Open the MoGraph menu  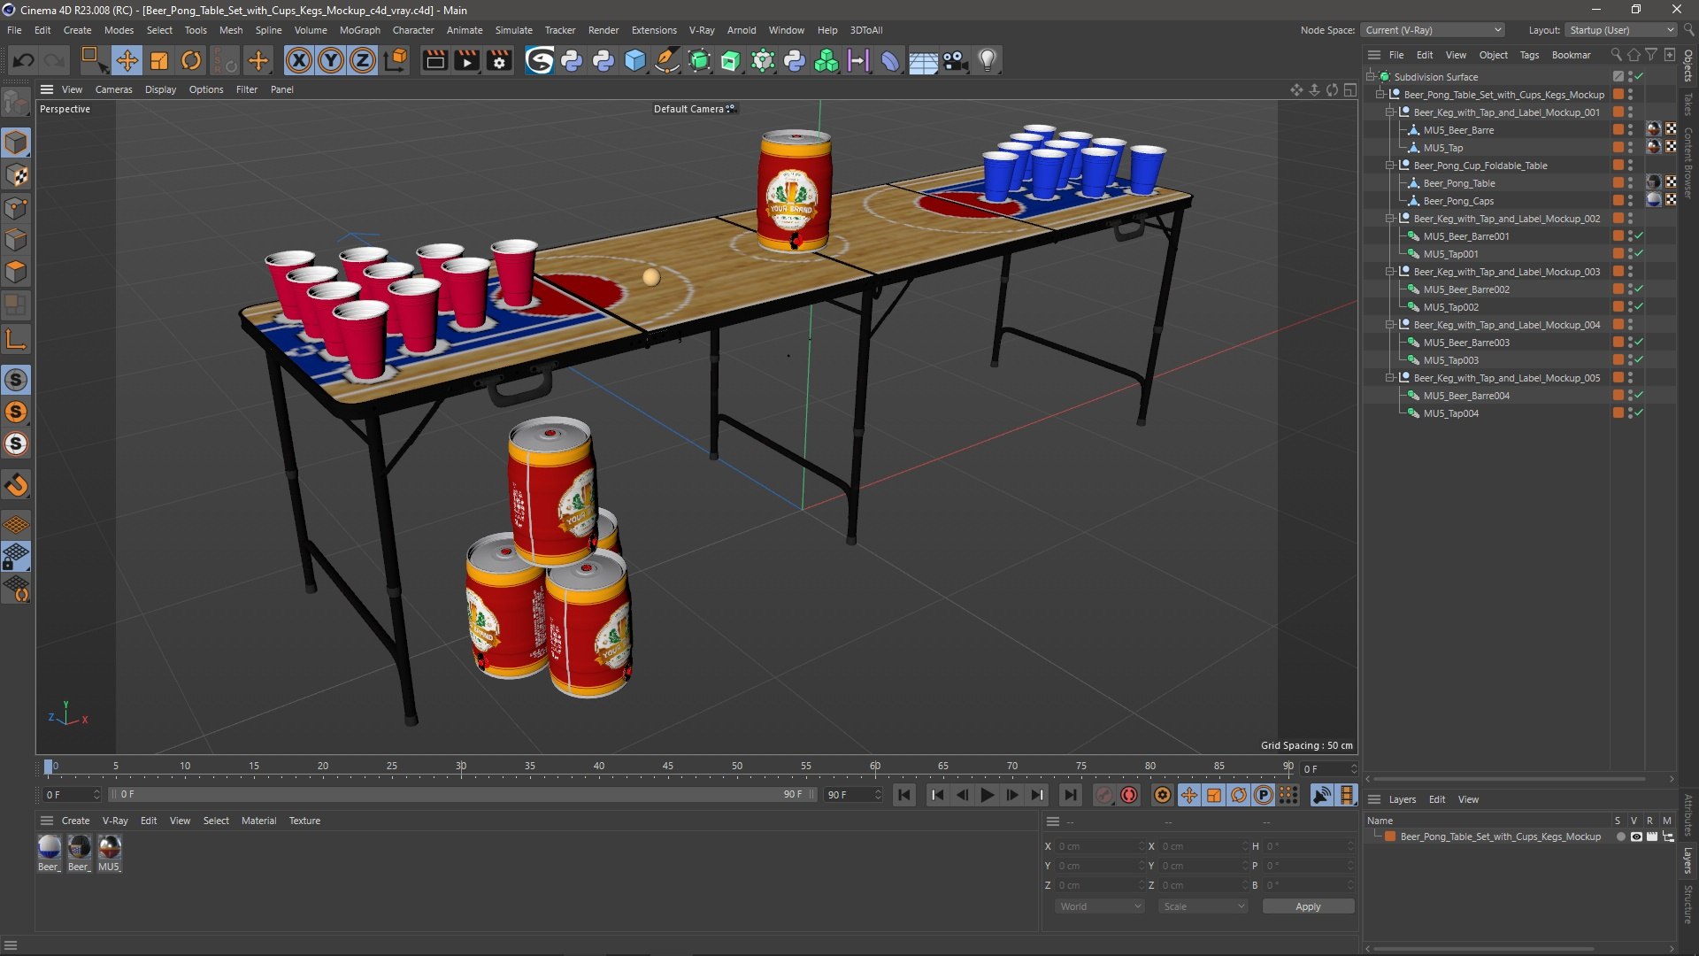pyautogui.click(x=359, y=30)
